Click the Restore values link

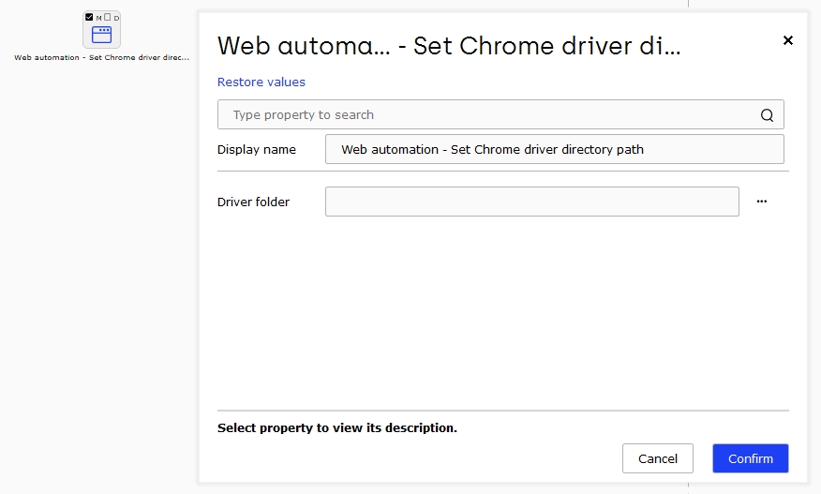tap(261, 82)
